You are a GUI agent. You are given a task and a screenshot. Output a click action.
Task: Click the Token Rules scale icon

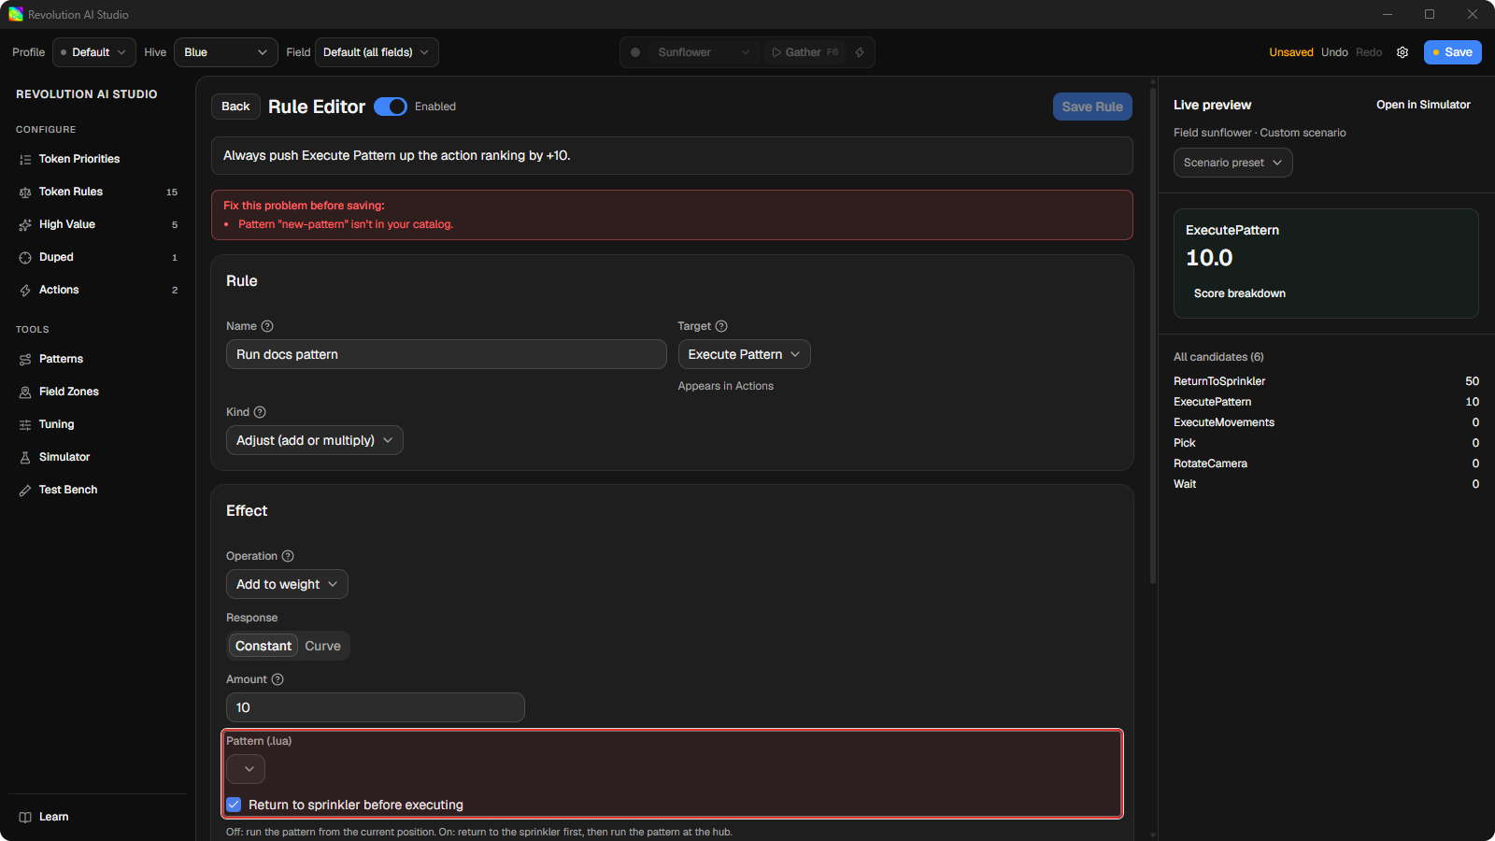coord(25,192)
